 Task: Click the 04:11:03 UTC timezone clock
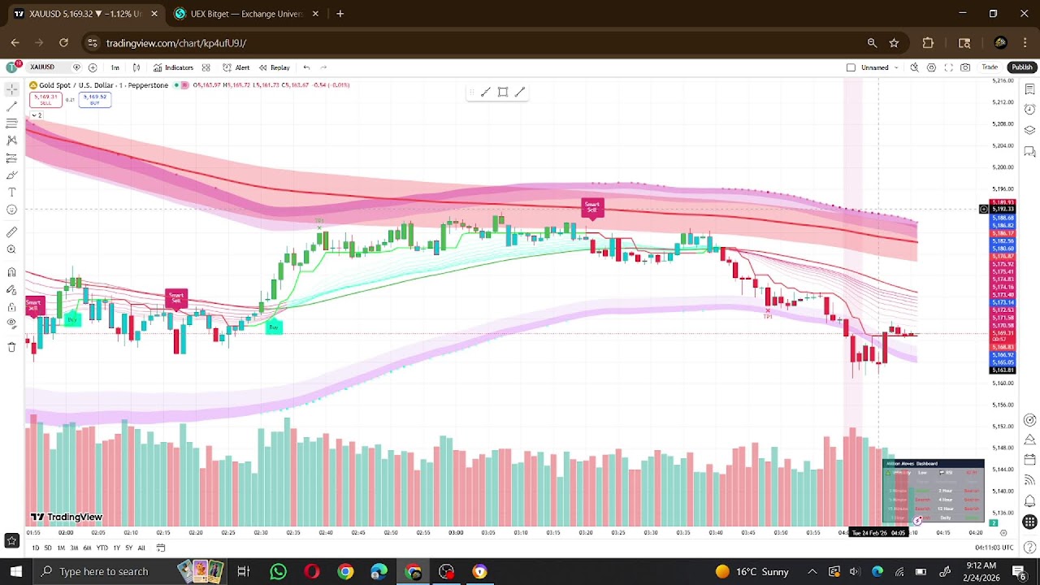(994, 548)
